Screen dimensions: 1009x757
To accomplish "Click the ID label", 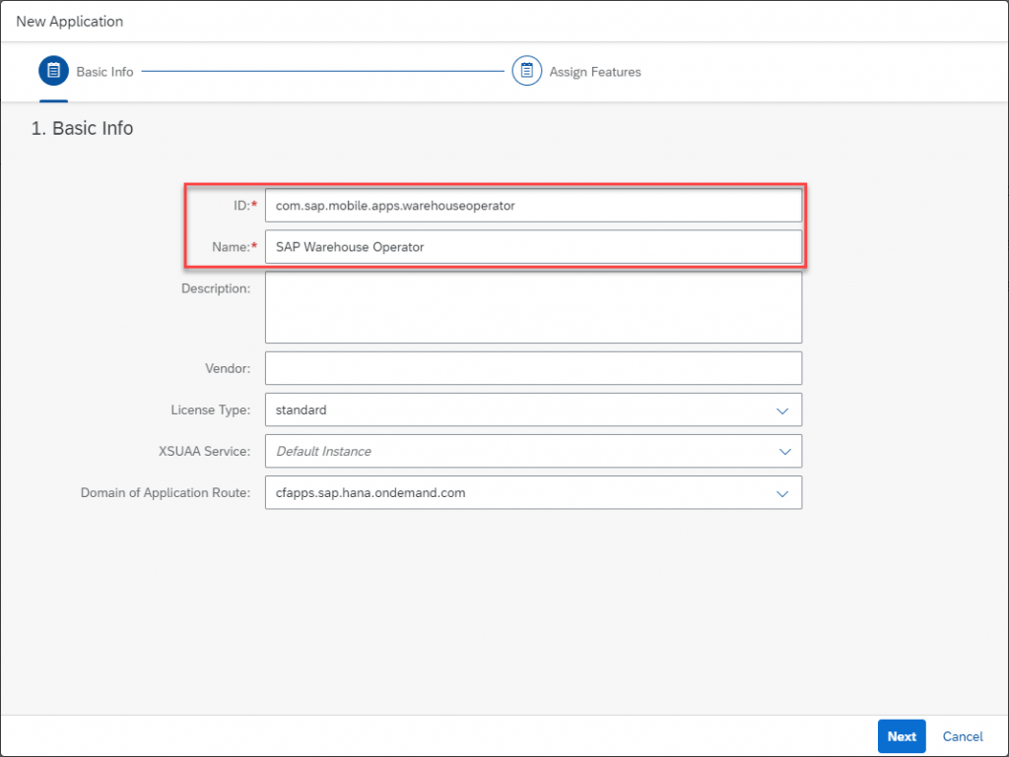I will point(244,206).
